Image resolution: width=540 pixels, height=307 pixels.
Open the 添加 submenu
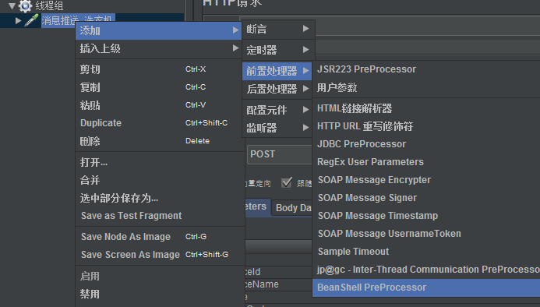158,30
